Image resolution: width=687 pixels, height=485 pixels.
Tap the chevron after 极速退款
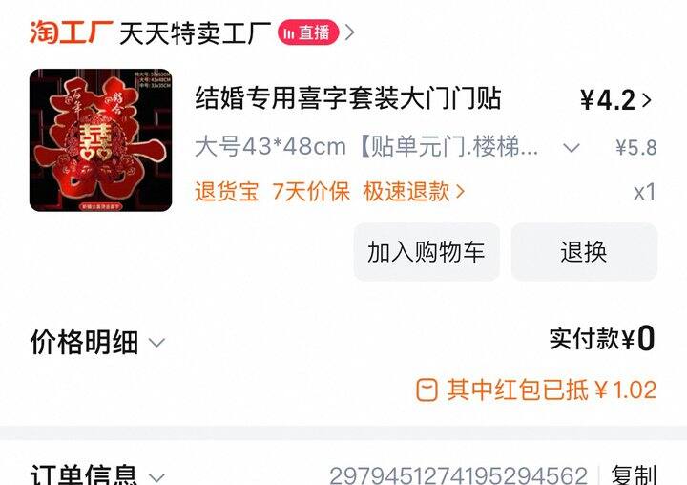point(460,192)
